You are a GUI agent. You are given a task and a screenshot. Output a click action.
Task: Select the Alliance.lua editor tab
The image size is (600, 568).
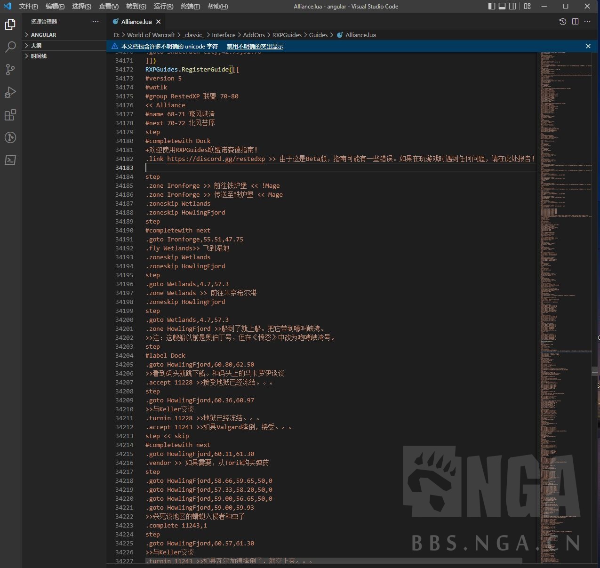point(136,22)
